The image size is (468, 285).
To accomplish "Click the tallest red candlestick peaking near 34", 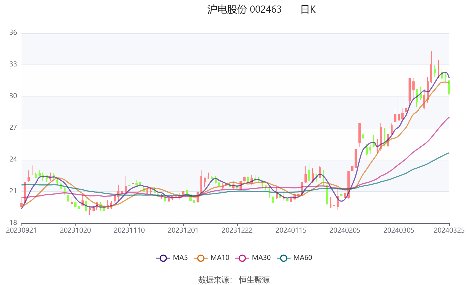I will tap(431, 73).
